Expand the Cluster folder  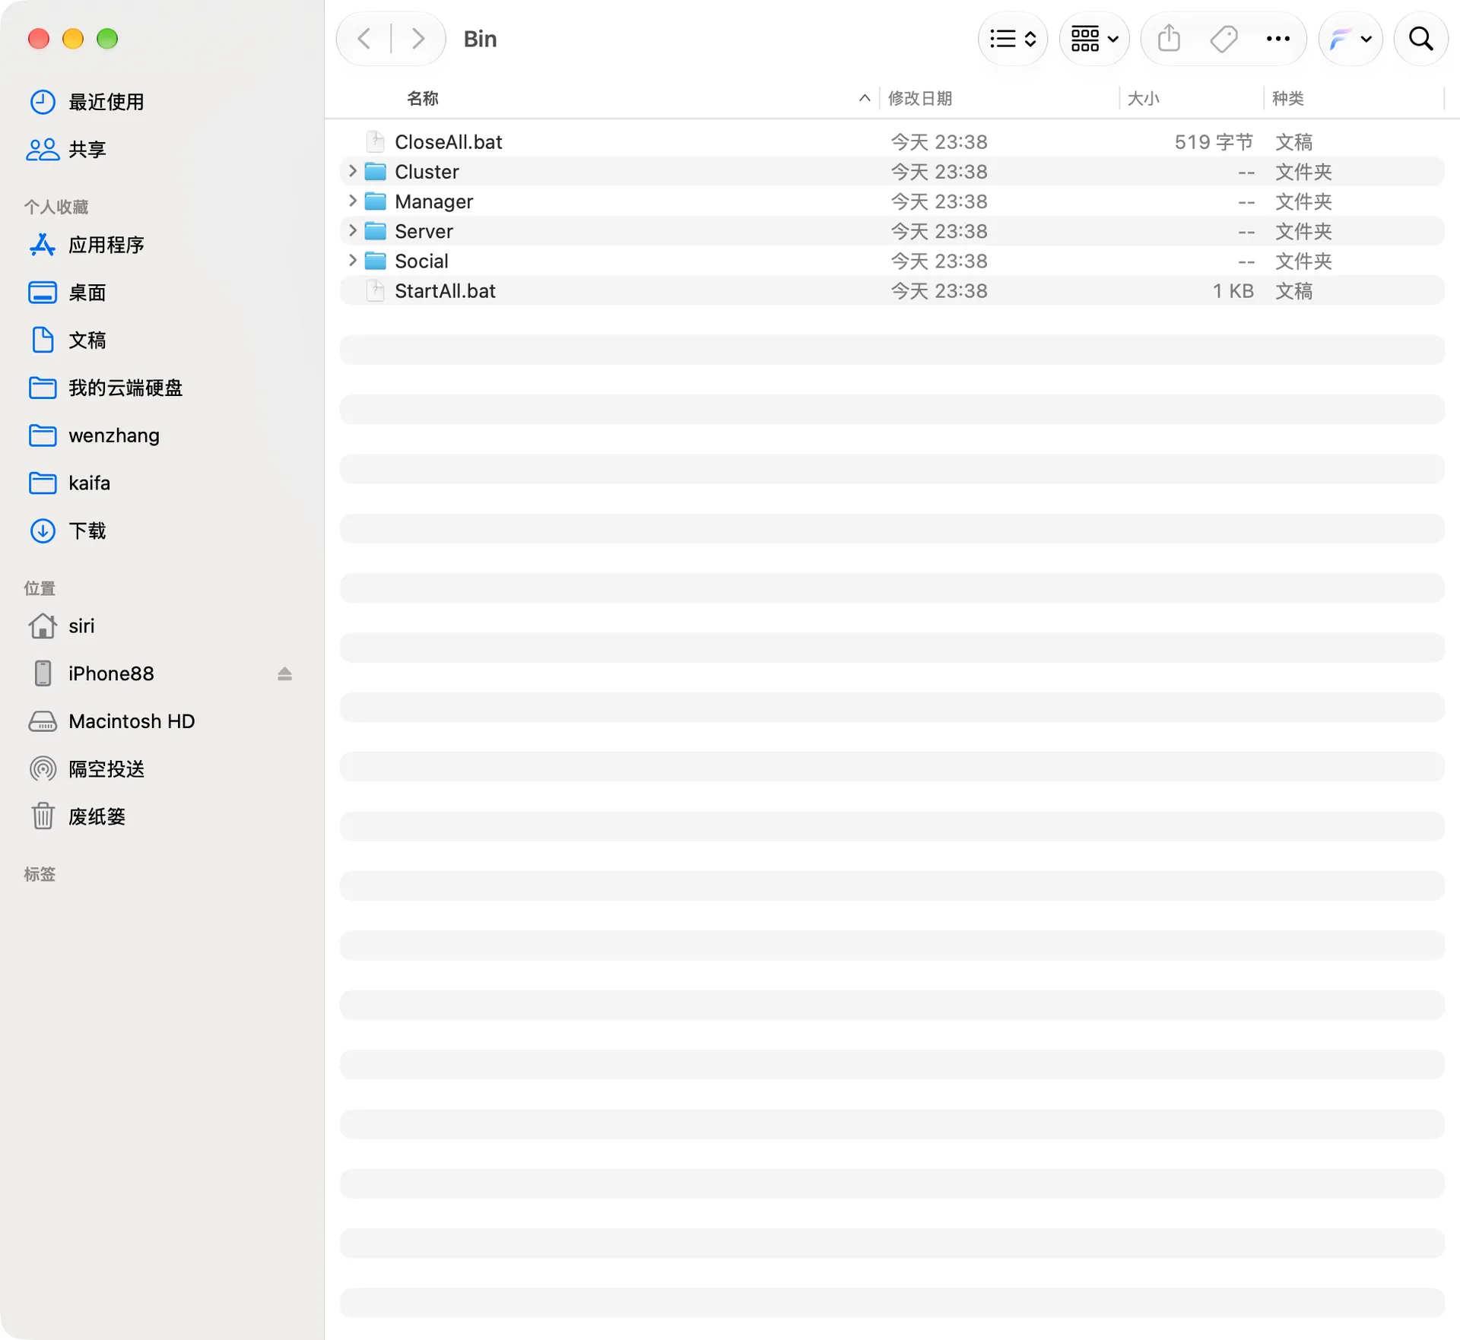tap(352, 171)
